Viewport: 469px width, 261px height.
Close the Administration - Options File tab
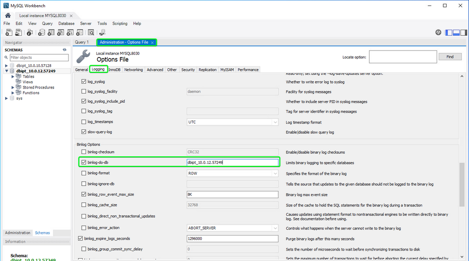click(x=152, y=42)
